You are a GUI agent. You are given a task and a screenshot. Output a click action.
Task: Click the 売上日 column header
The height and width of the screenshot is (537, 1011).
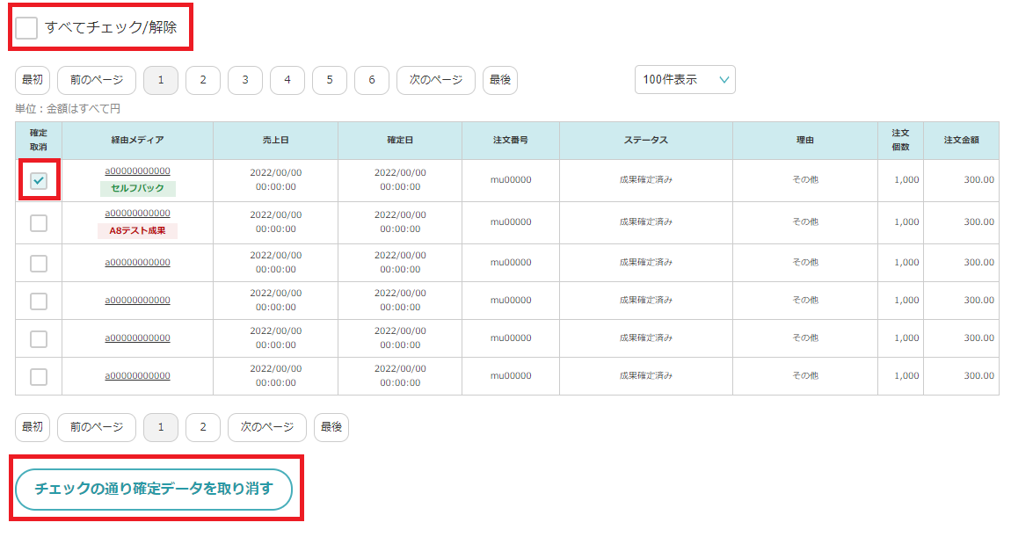[275, 141]
